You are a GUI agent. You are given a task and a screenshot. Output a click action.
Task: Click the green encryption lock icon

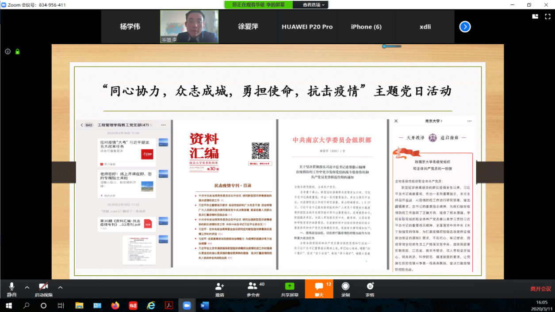tap(17, 52)
